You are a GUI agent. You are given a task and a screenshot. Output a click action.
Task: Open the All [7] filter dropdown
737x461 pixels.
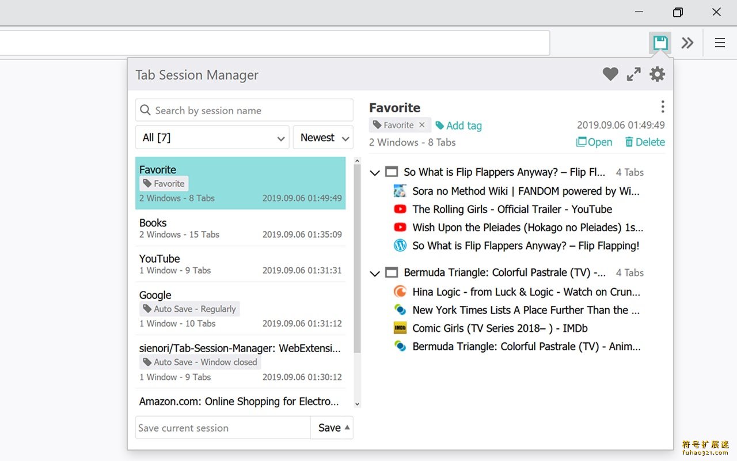(212, 137)
